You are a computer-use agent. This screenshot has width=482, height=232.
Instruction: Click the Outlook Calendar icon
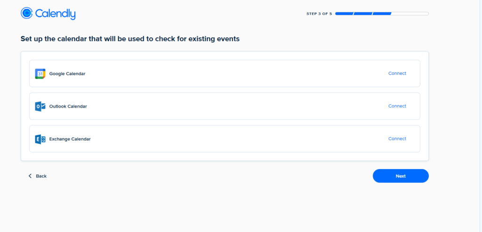click(x=40, y=107)
